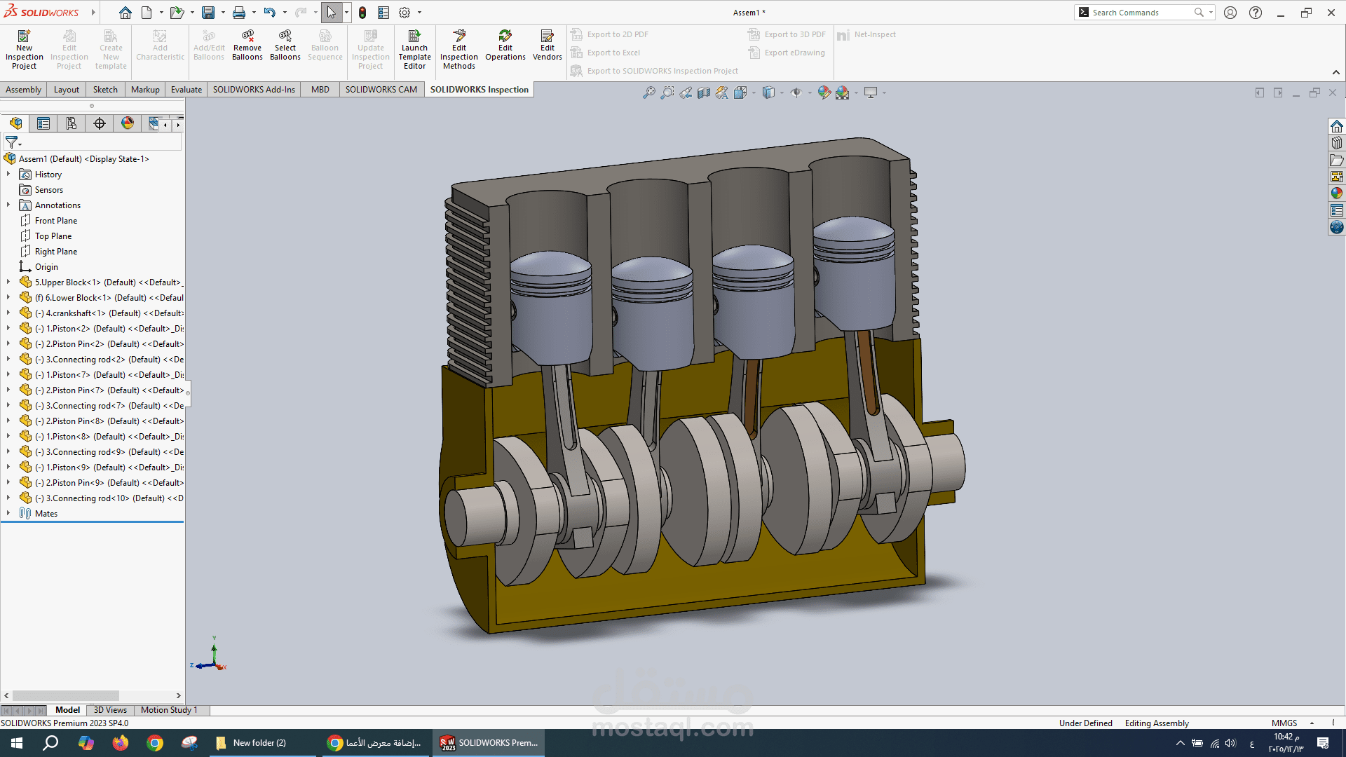Open the Windows Start menu
Screen dimensions: 1346x757
pyautogui.click(x=17, y=743)
